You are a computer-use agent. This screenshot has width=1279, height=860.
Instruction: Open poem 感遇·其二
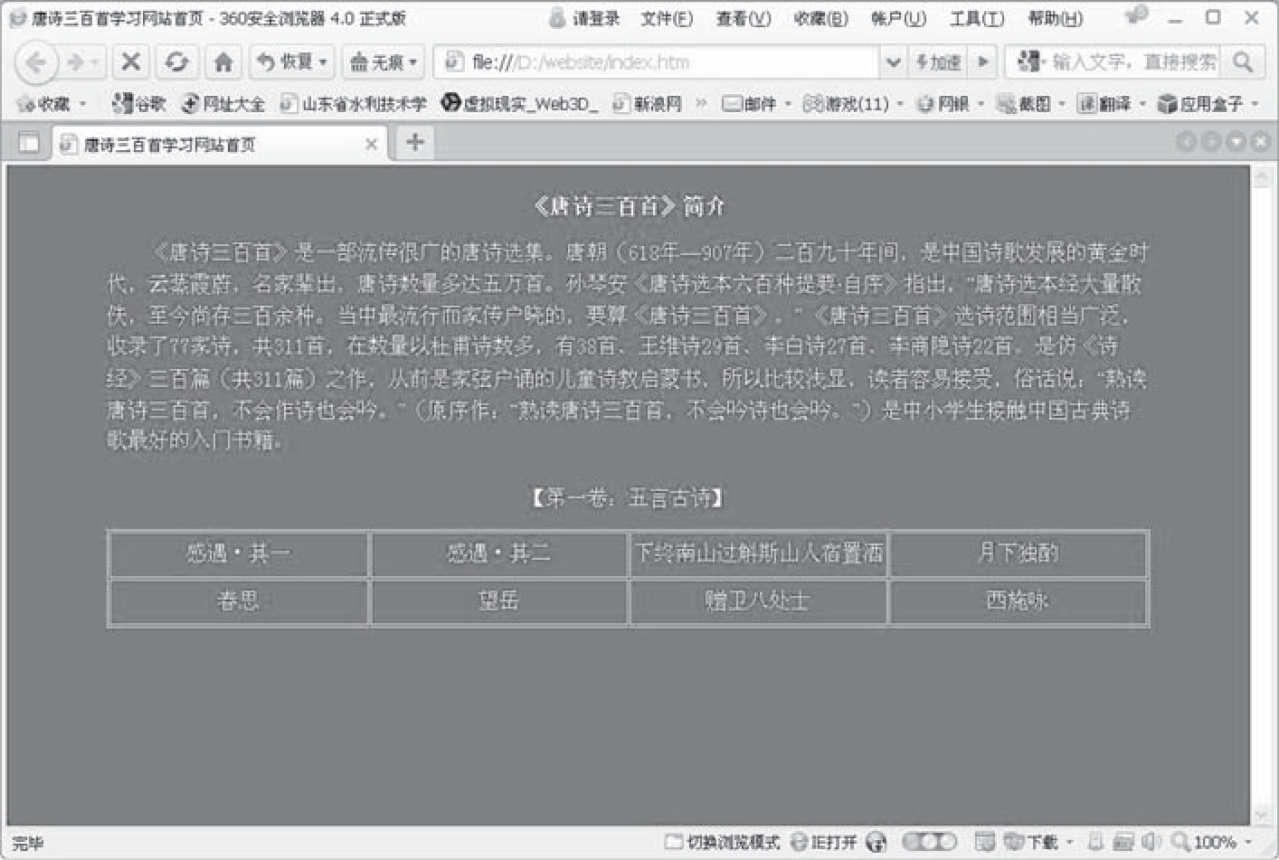(x=498, y=553)
